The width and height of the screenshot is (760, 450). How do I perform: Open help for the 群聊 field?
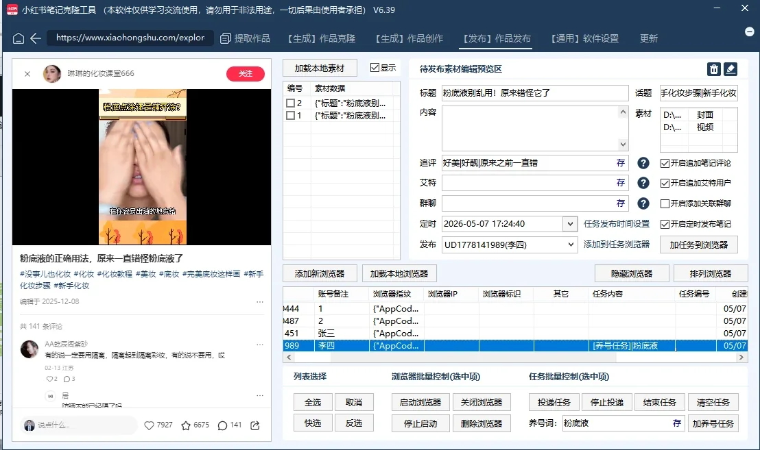[x=643, y=203]
